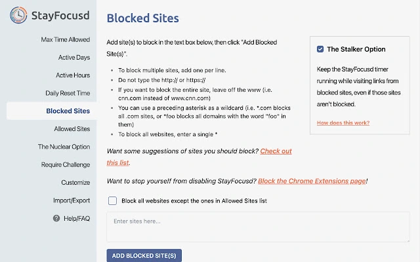
Task: Click 'To block all websites, enter a single *' text
Action: point(168,134)
